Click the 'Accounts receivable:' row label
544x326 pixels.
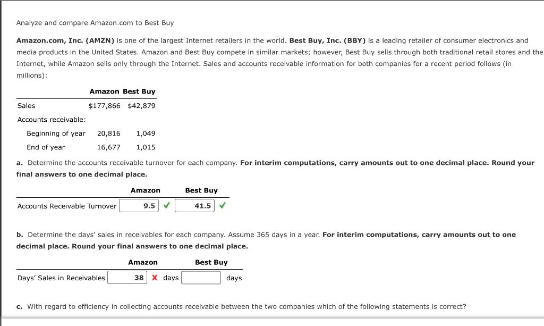pos(52,120)
